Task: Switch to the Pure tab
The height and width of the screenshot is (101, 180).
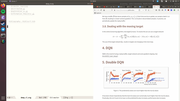Action: click(x=113, y=7)
